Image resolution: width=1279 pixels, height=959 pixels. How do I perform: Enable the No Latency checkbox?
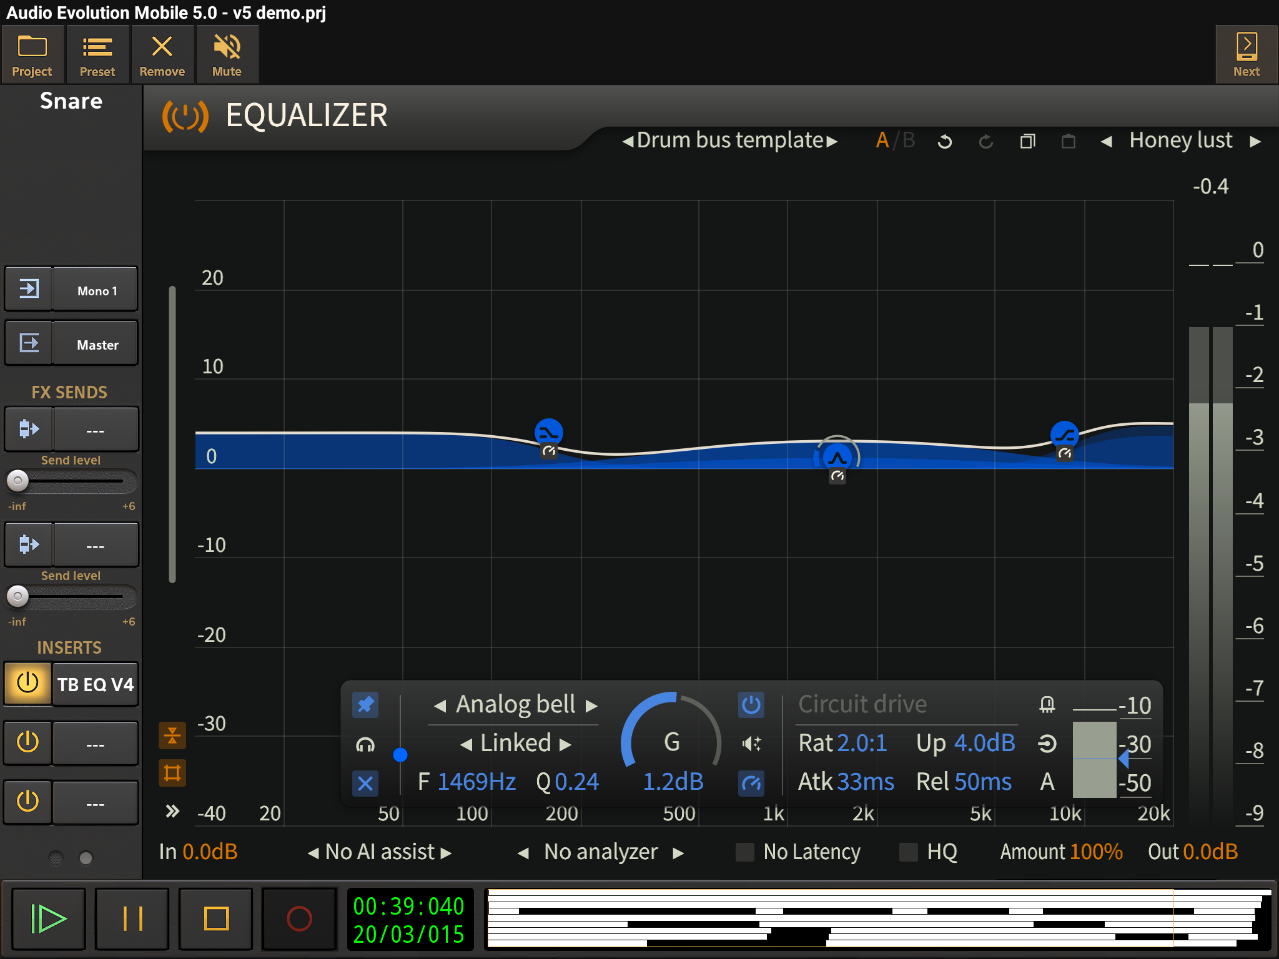(744, 852)
